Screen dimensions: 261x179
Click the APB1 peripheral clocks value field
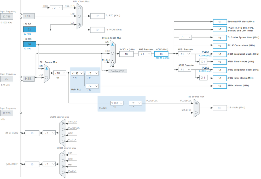(220, 54)
